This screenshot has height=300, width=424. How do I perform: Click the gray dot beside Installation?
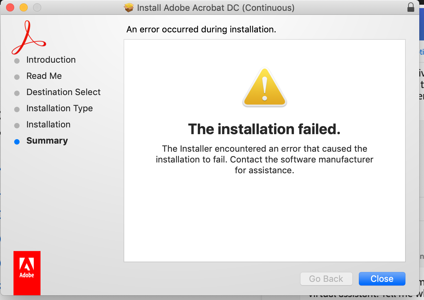tap(17, 125)
